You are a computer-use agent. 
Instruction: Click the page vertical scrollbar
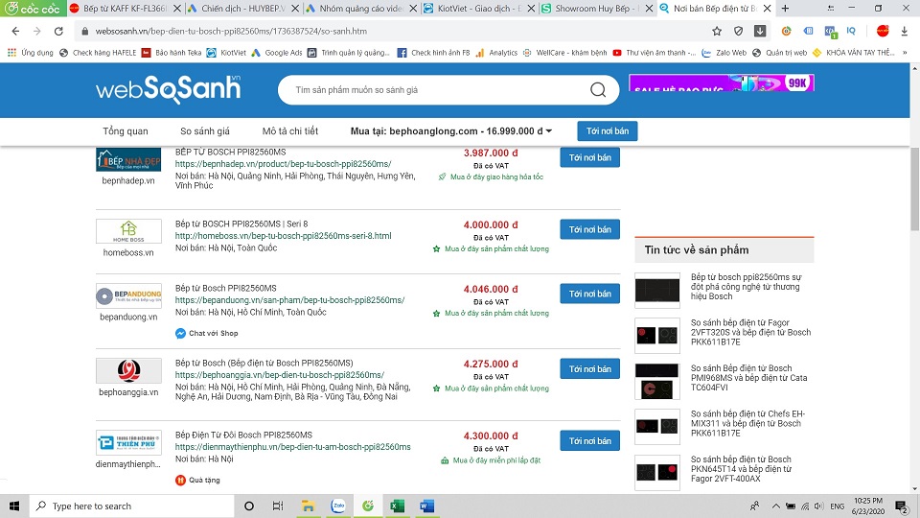click(914, 189)
